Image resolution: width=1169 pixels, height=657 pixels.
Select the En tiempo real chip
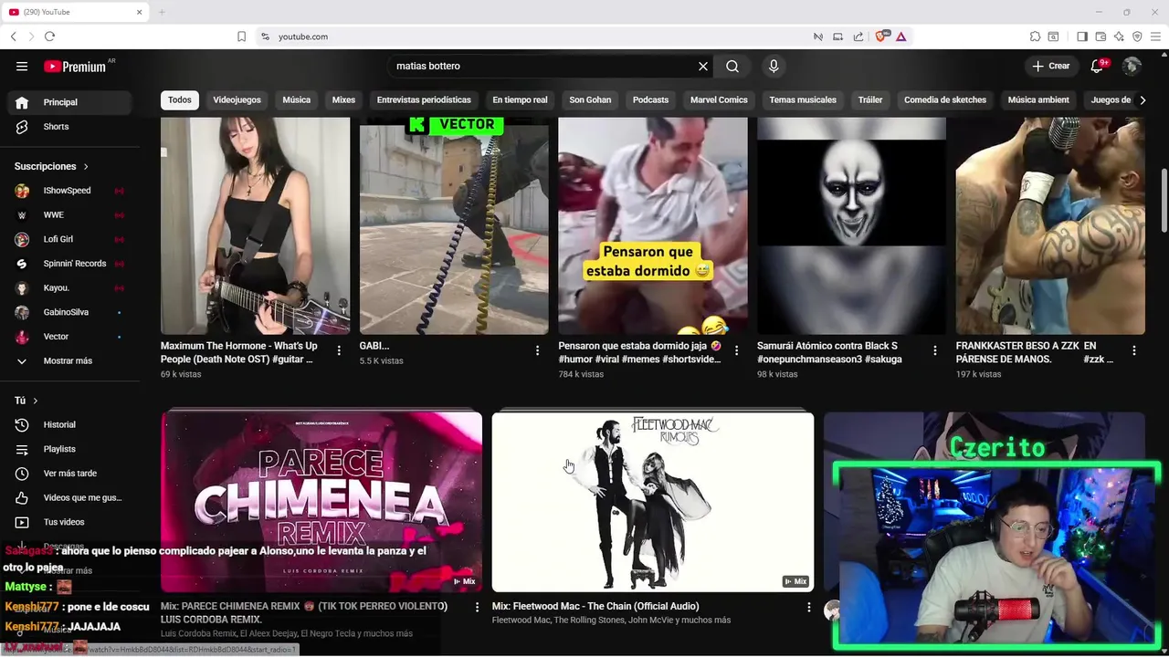(x=520, y=99)
